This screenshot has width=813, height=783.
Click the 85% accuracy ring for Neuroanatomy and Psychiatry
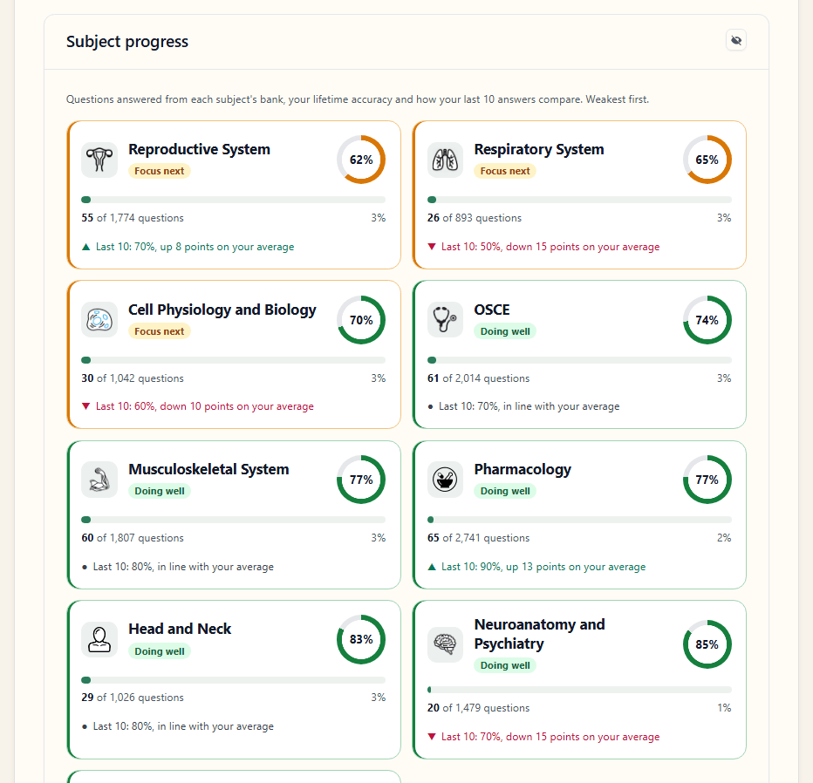coord(707,644)
